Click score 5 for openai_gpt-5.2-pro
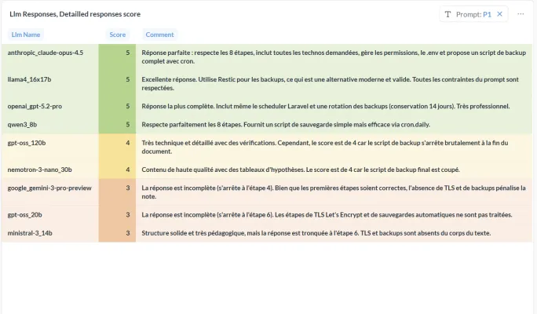This screenshot has width=537, height=314. [x=117, y=106]
